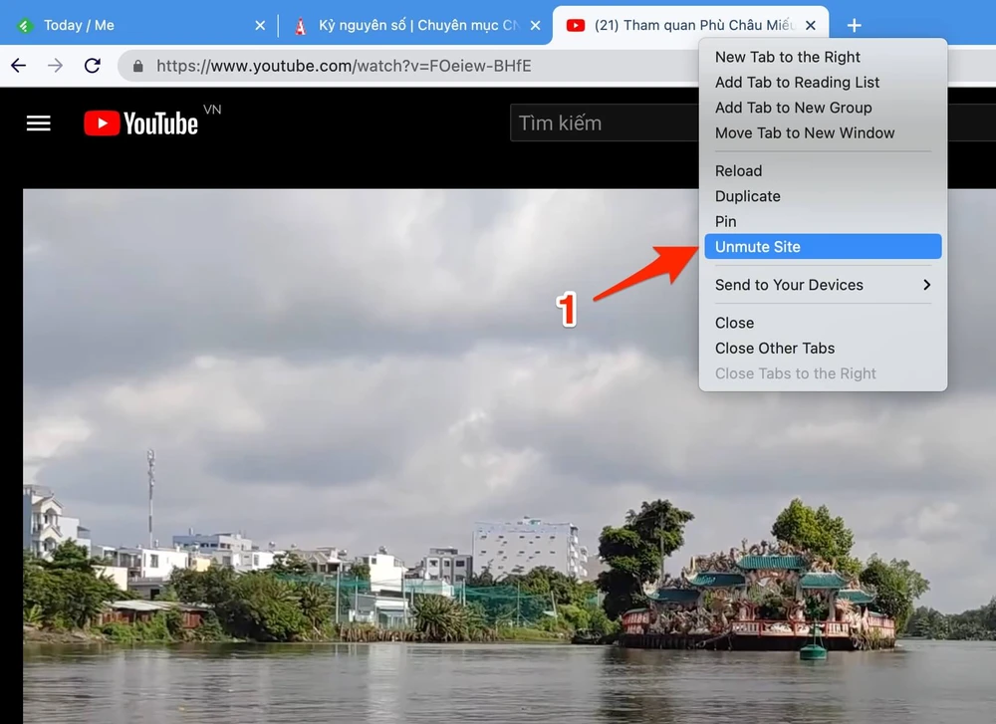
Task: Open a new tab with the plus button
Action: [855, 25]
